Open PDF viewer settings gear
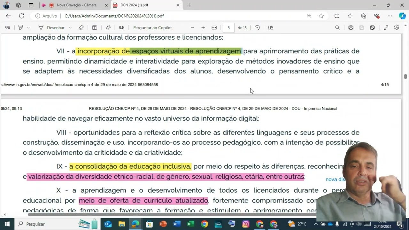The width and height of the screenshot is (409, 230). 397,28
